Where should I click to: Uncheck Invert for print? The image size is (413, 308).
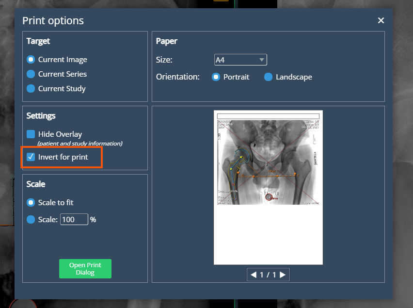[31, 157]
